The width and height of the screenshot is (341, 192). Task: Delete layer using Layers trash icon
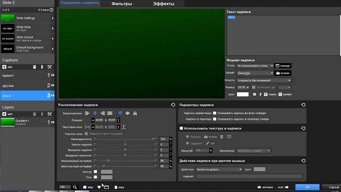pyautogui.click(x=34, y=114)
